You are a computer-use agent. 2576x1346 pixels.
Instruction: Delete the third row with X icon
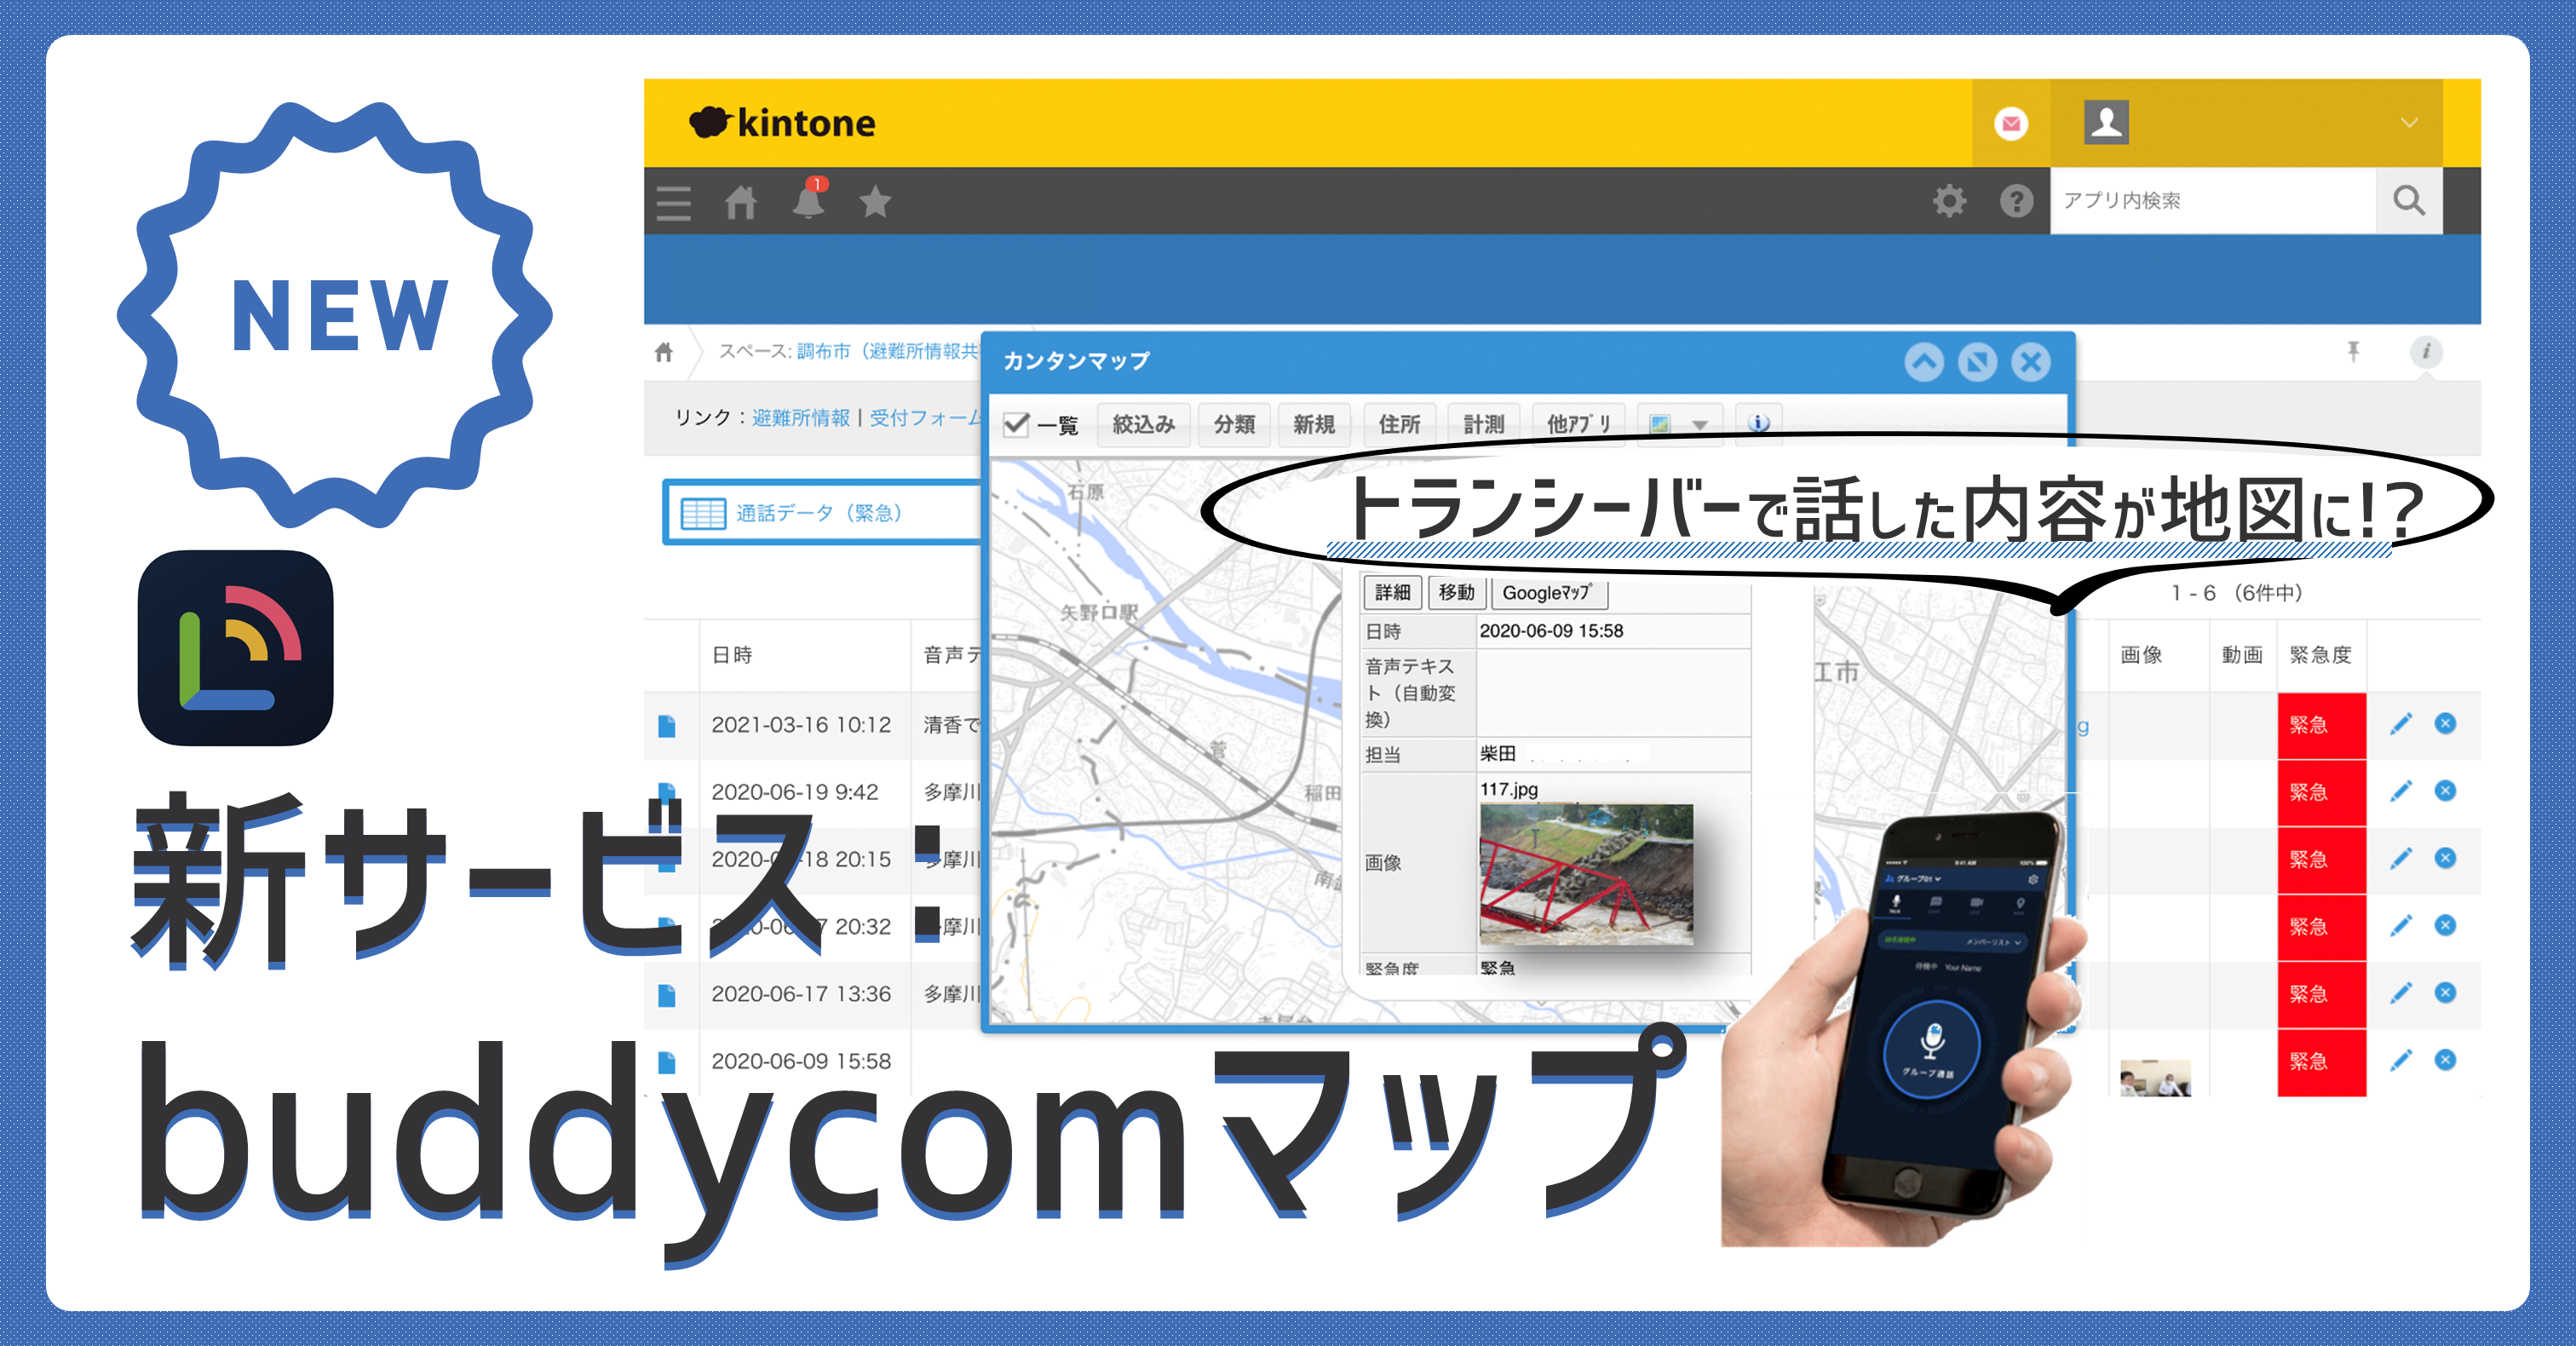[2445, 857]
